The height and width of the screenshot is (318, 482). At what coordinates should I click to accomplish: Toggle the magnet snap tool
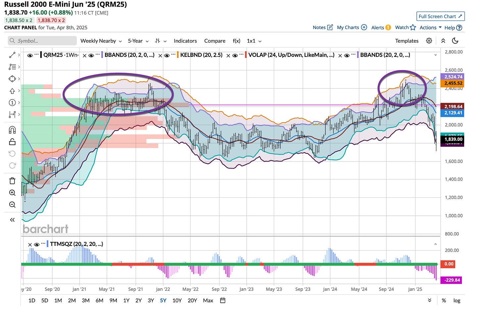12,130
